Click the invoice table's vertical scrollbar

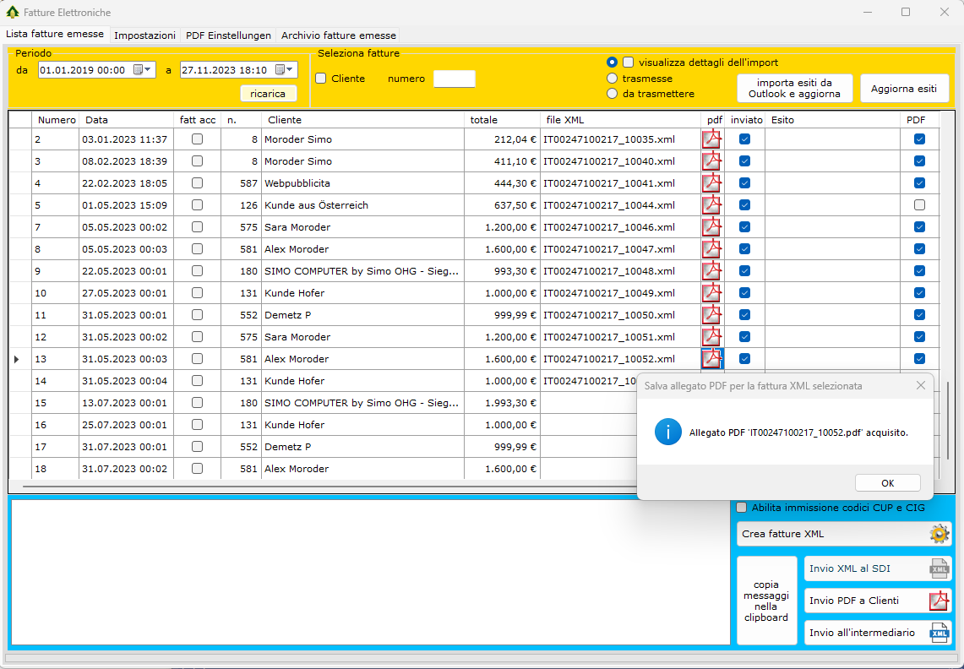click(947, 420)
